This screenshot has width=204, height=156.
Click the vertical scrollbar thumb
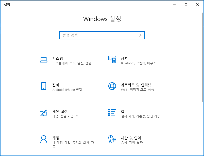(x=203, y=57)
